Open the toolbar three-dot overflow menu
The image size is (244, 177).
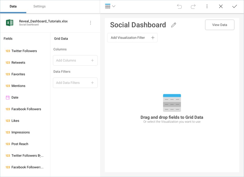(207, 6)
